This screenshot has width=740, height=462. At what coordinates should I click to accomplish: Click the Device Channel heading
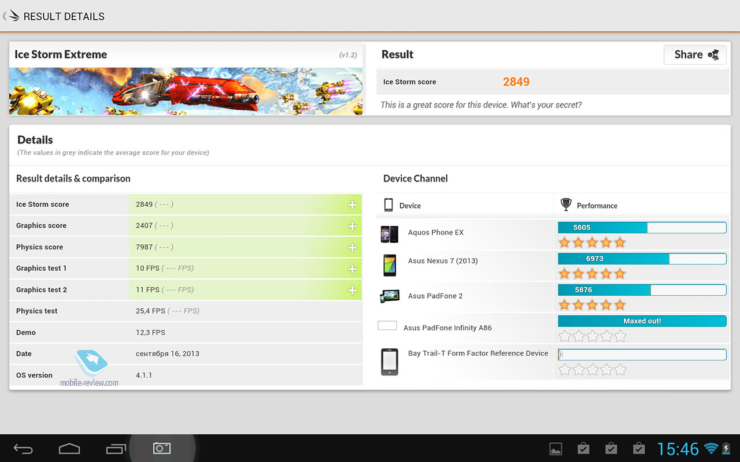click(416, 179)
